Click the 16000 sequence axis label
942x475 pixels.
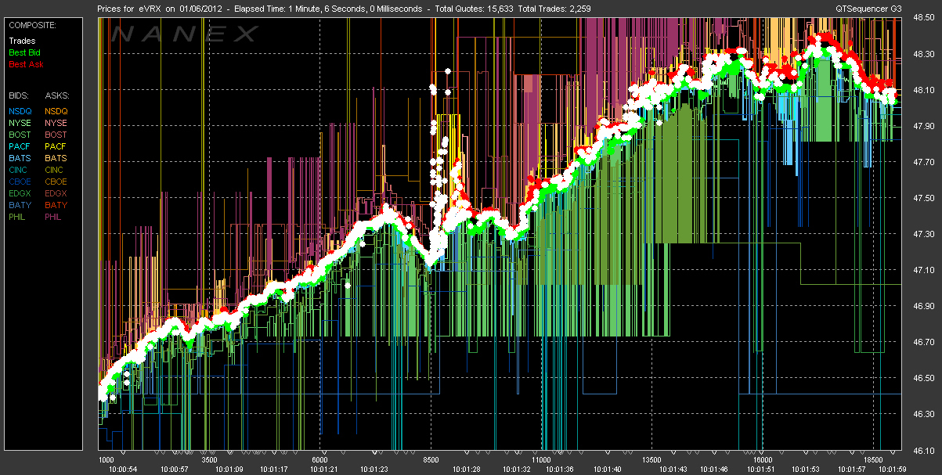pos(763,460)
